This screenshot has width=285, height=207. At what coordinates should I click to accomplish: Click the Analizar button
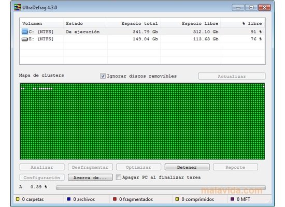(42, 167)
